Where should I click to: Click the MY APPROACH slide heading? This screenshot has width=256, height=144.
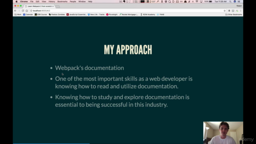pyautogui.click(x=128, y=50)
